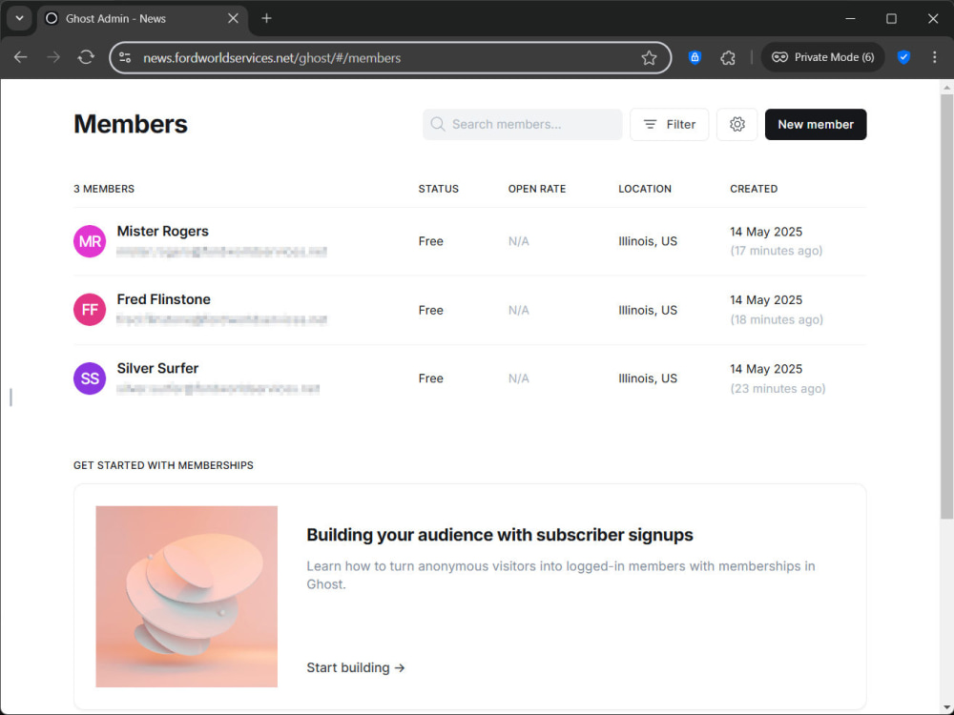Viewport: 954px width, 715px height.
Task: Click Fred Flinstone's Illinois, US location
Action: pyautogui.click(x=648, y=310)
